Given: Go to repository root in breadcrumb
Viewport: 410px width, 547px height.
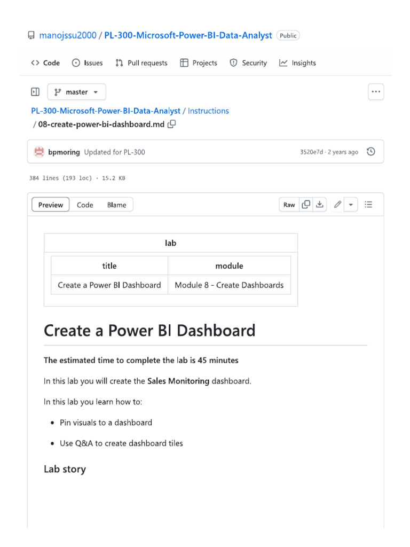Looking at the screenshot, I should 106,111.
